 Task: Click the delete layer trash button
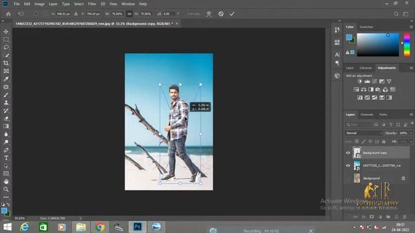[405, 217]
